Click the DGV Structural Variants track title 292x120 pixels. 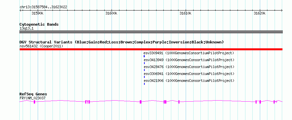[x=122, y=42]
